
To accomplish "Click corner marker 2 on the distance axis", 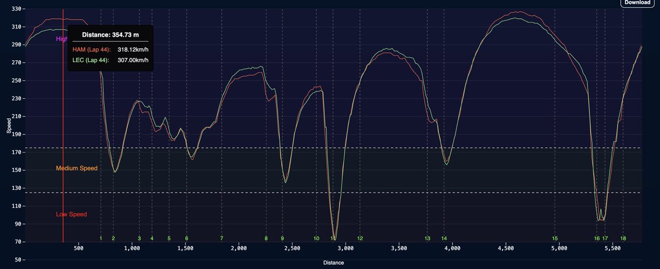I will tap(113, 239).
